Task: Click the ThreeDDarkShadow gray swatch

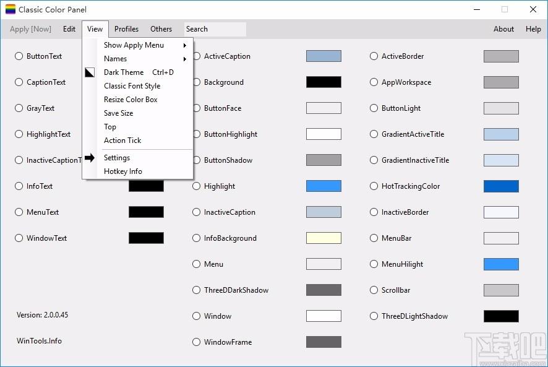Action: (x=323, y=290)
